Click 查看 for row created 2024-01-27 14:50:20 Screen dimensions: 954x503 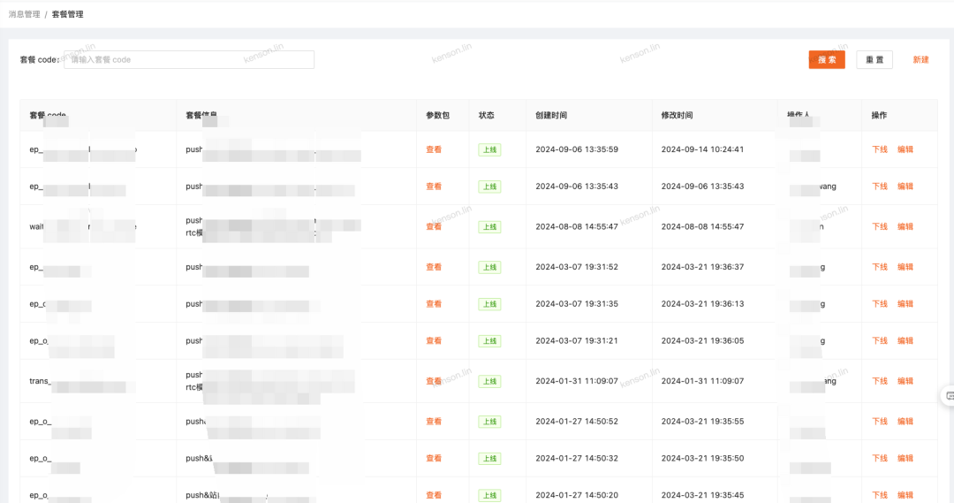point(434,495)
